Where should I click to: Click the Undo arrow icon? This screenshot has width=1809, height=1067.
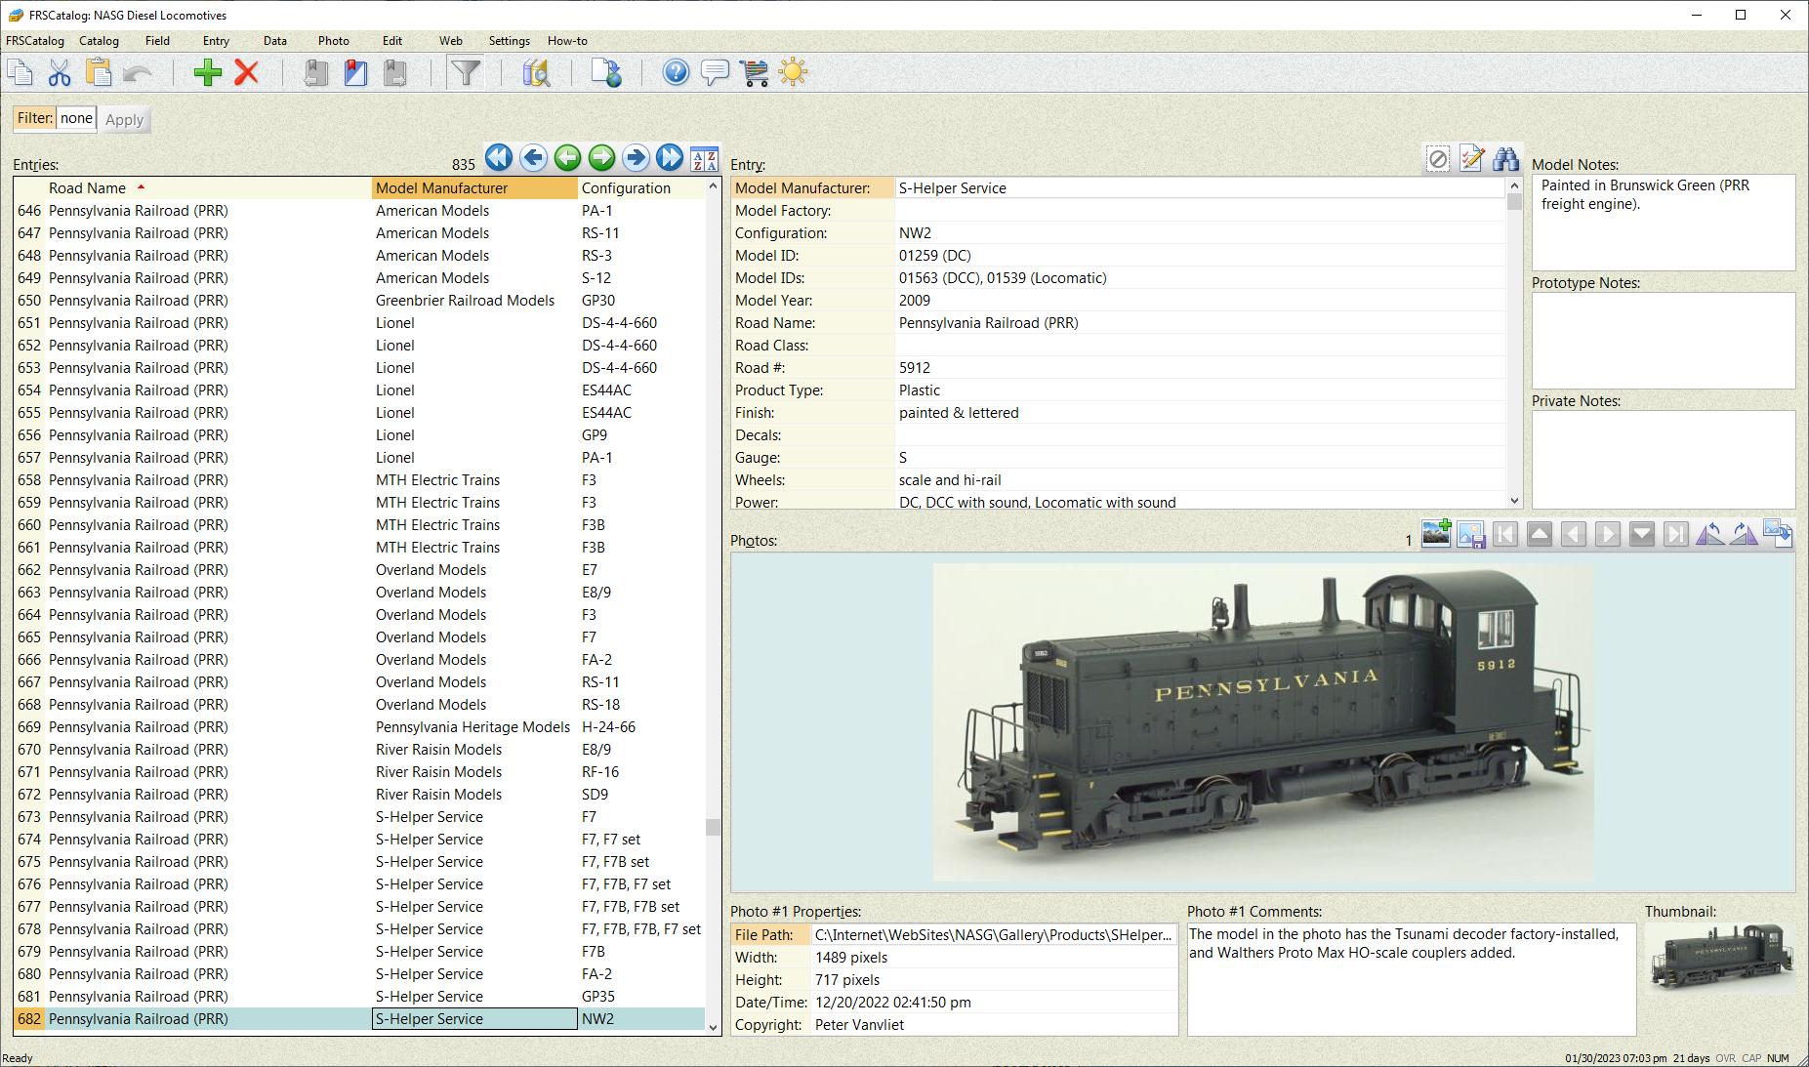(x=138, y=72)
